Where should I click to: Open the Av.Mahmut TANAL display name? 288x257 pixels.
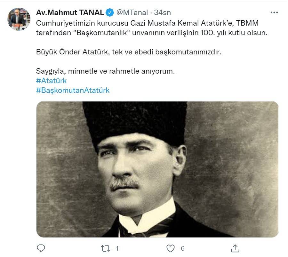pos(70,12)
